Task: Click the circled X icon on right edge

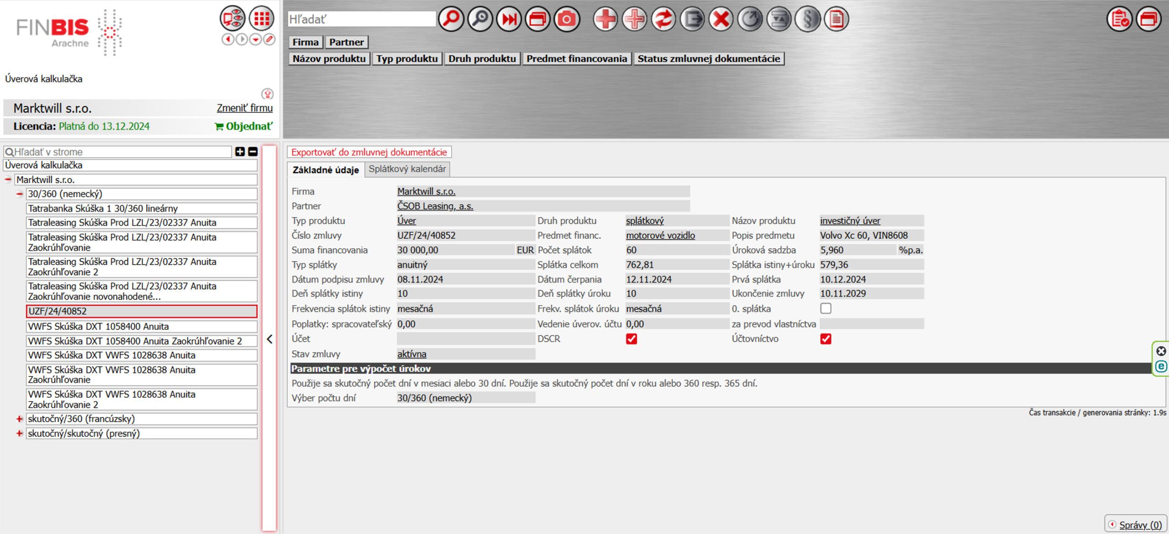Action: 1161,351
